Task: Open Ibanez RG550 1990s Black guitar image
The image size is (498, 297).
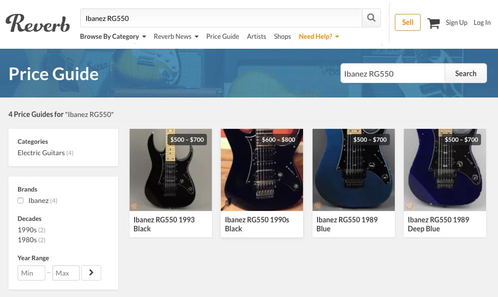Action: point(262,170)
